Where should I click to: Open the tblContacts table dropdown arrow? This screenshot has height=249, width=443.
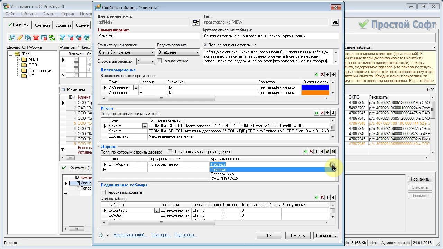tap(157, 211)
